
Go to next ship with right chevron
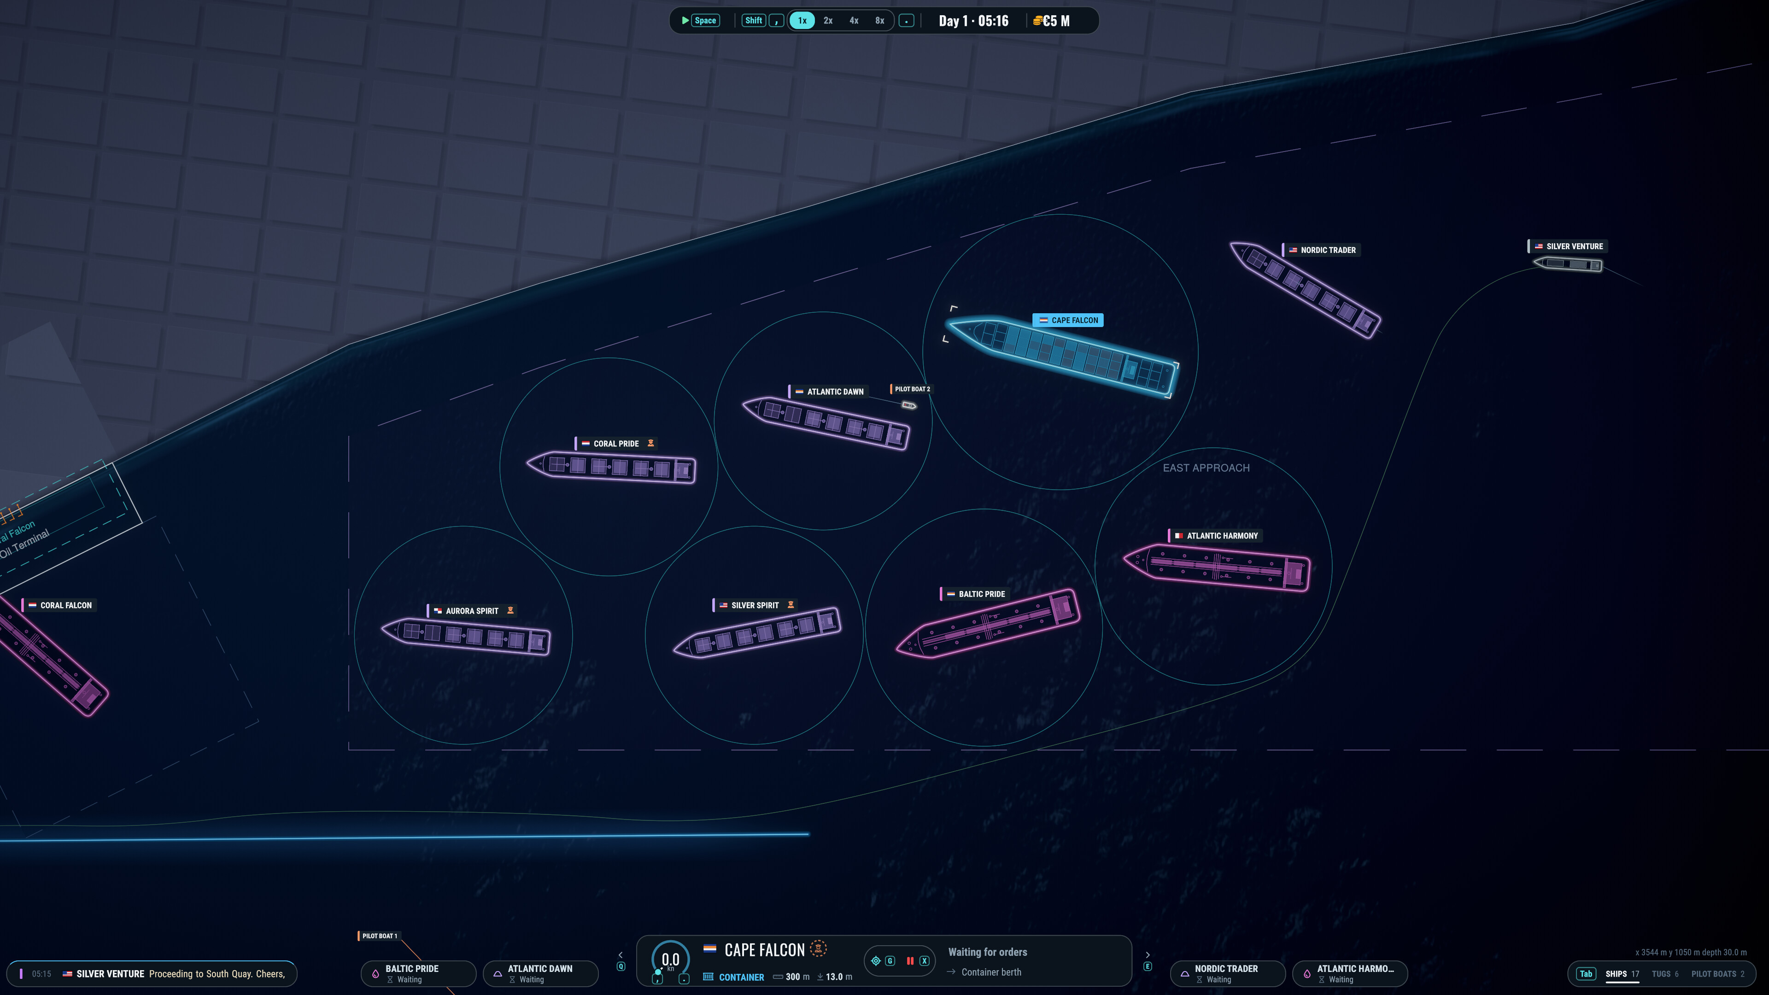1148,954
